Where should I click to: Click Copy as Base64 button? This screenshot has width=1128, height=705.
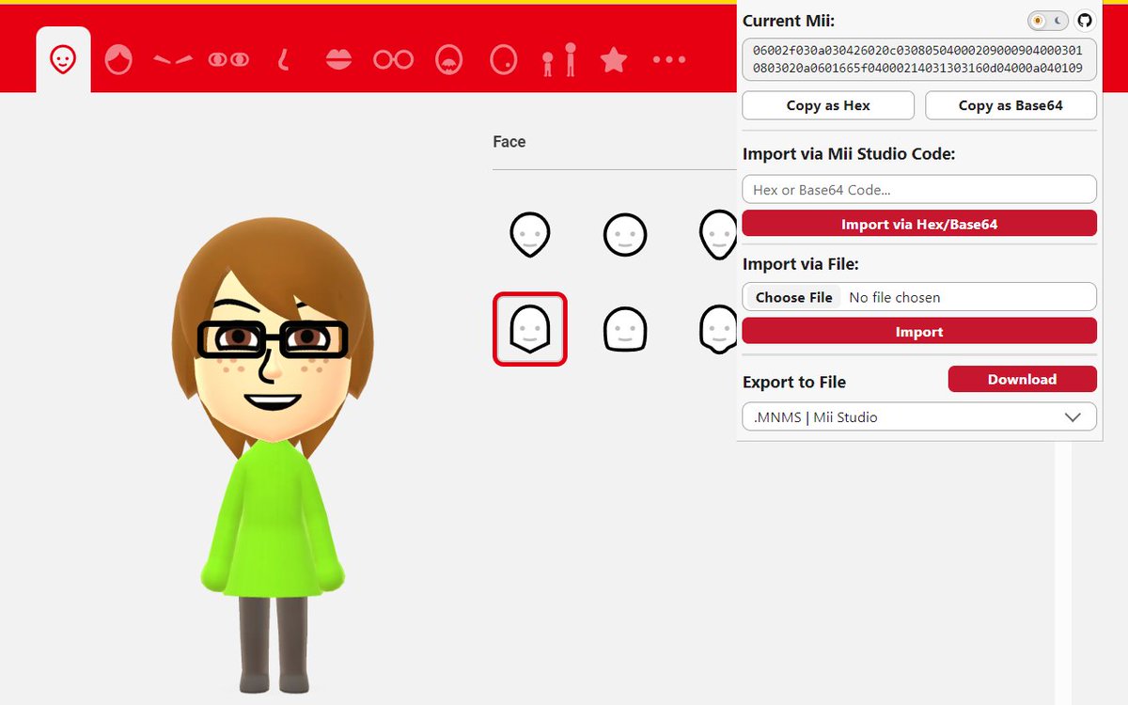(x=1010, y=105)
